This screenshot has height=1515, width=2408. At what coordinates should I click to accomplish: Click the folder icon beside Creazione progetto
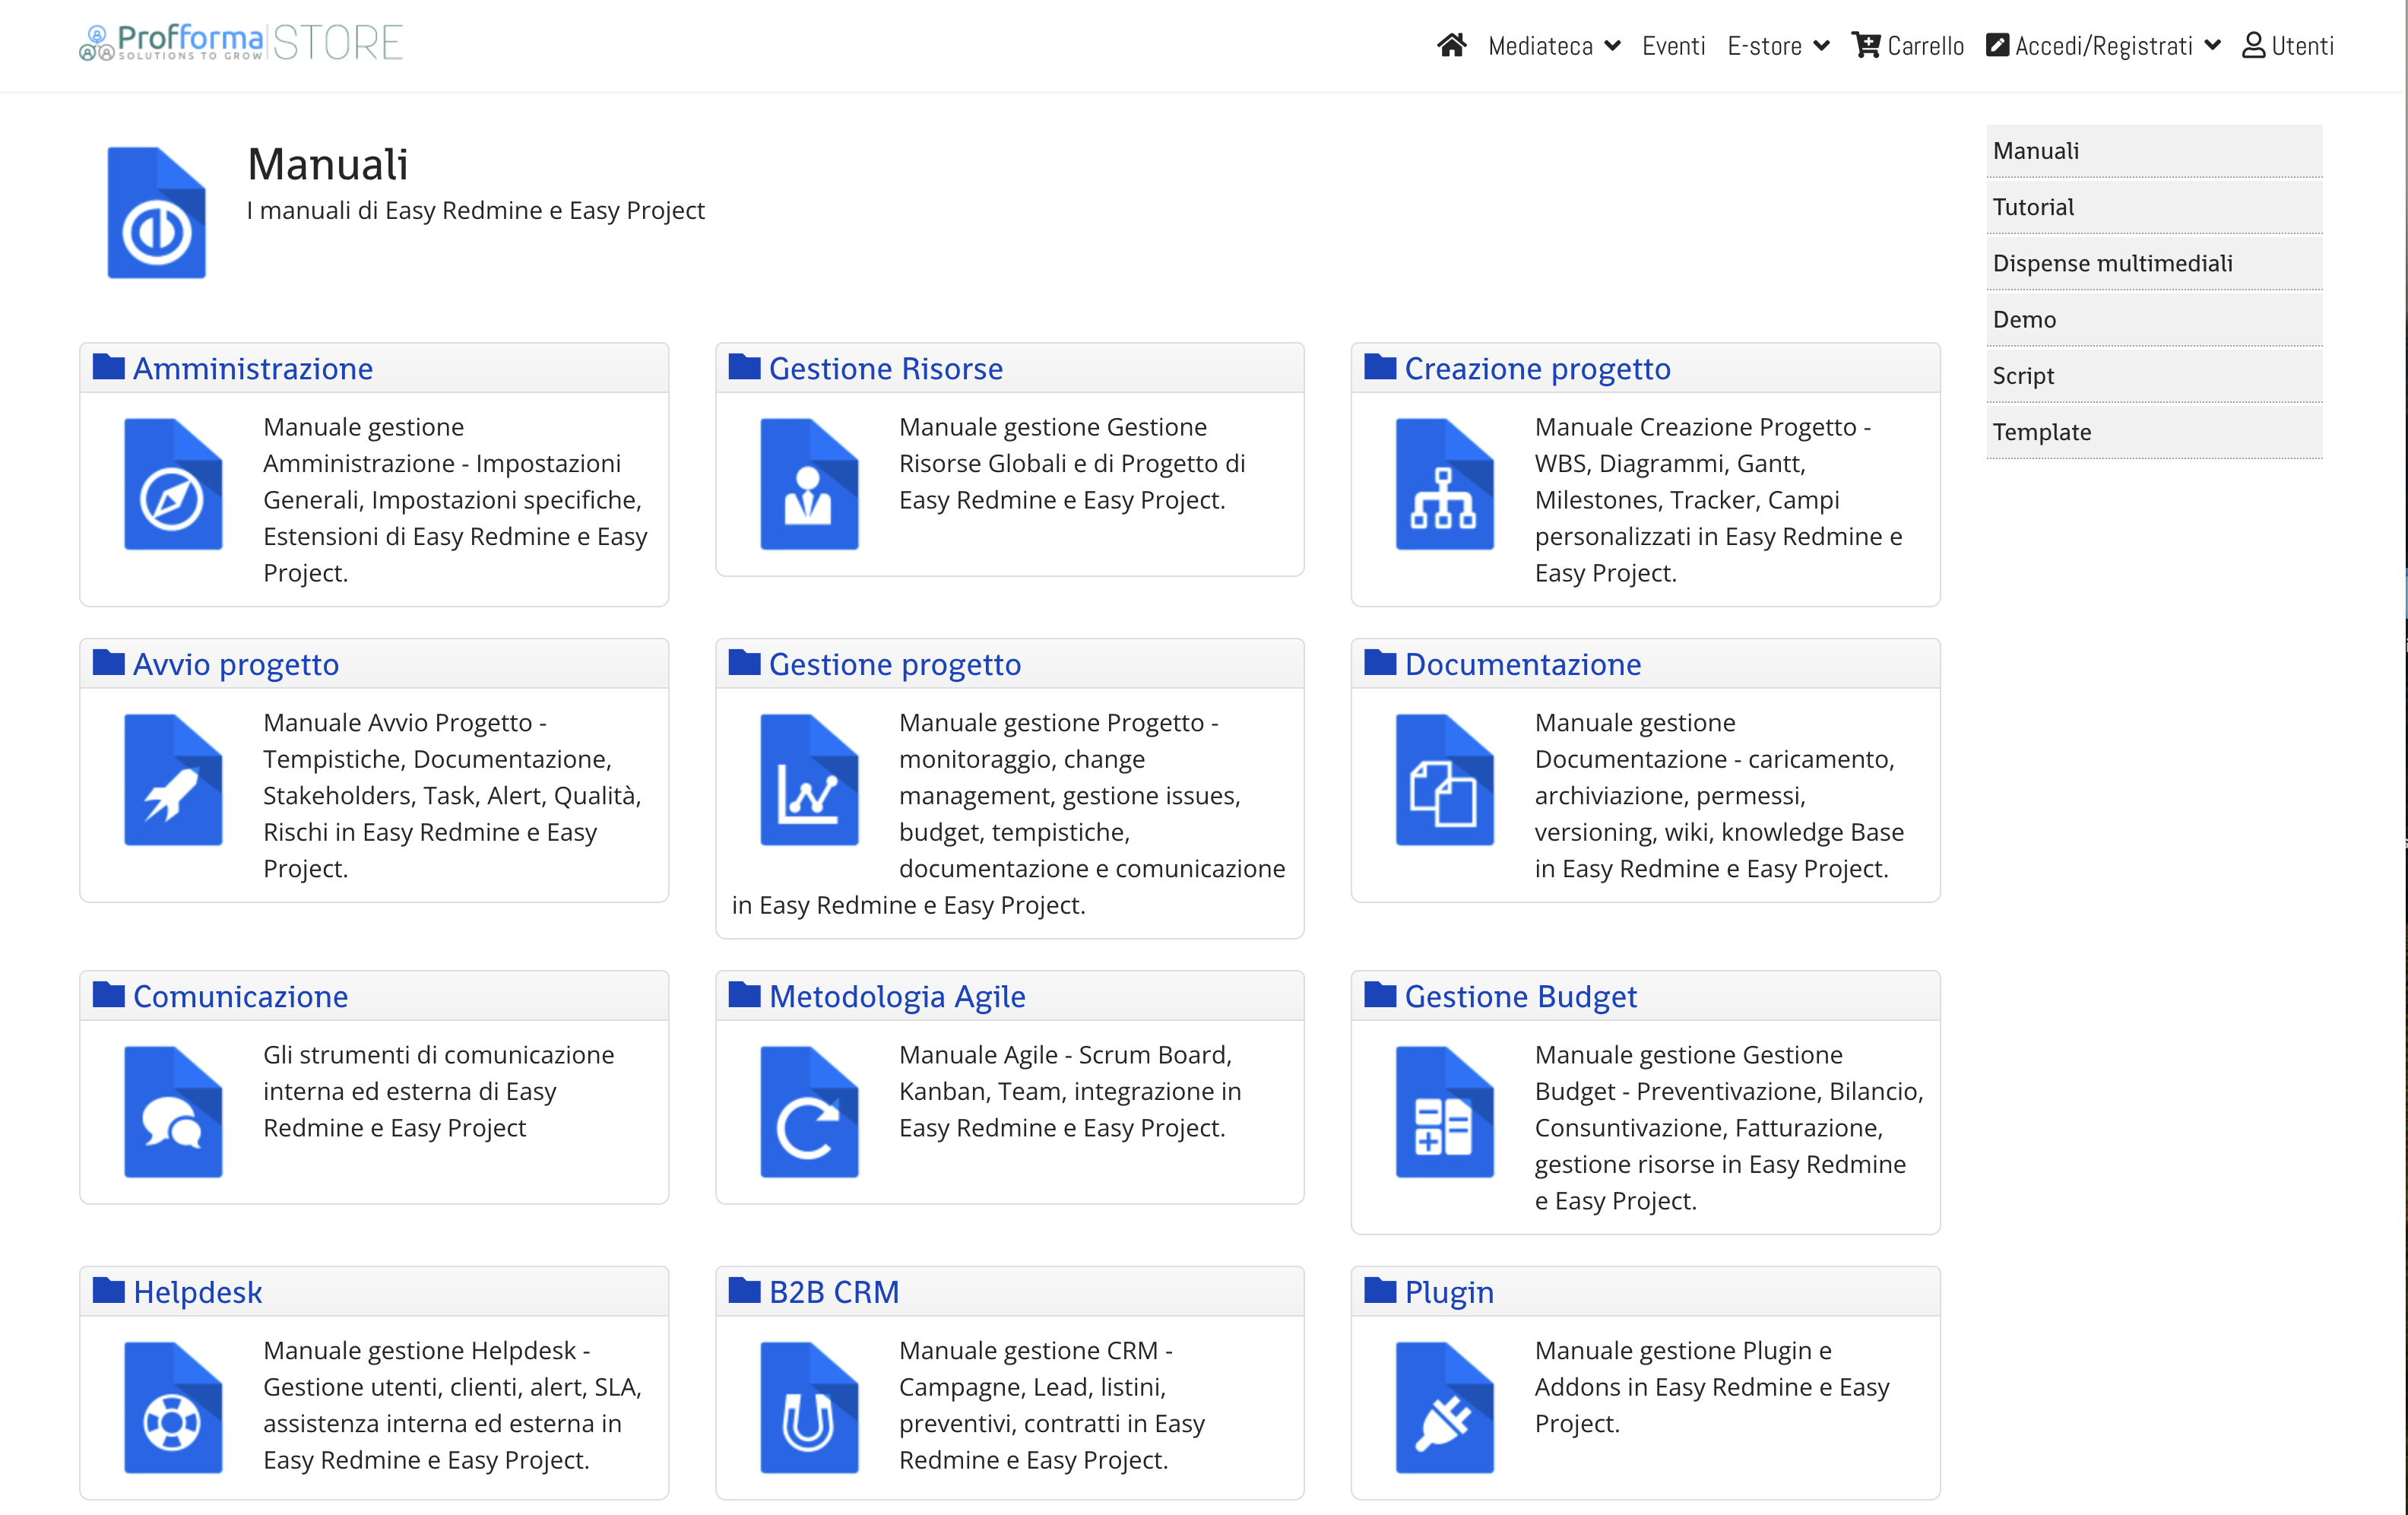(1381, 367)
